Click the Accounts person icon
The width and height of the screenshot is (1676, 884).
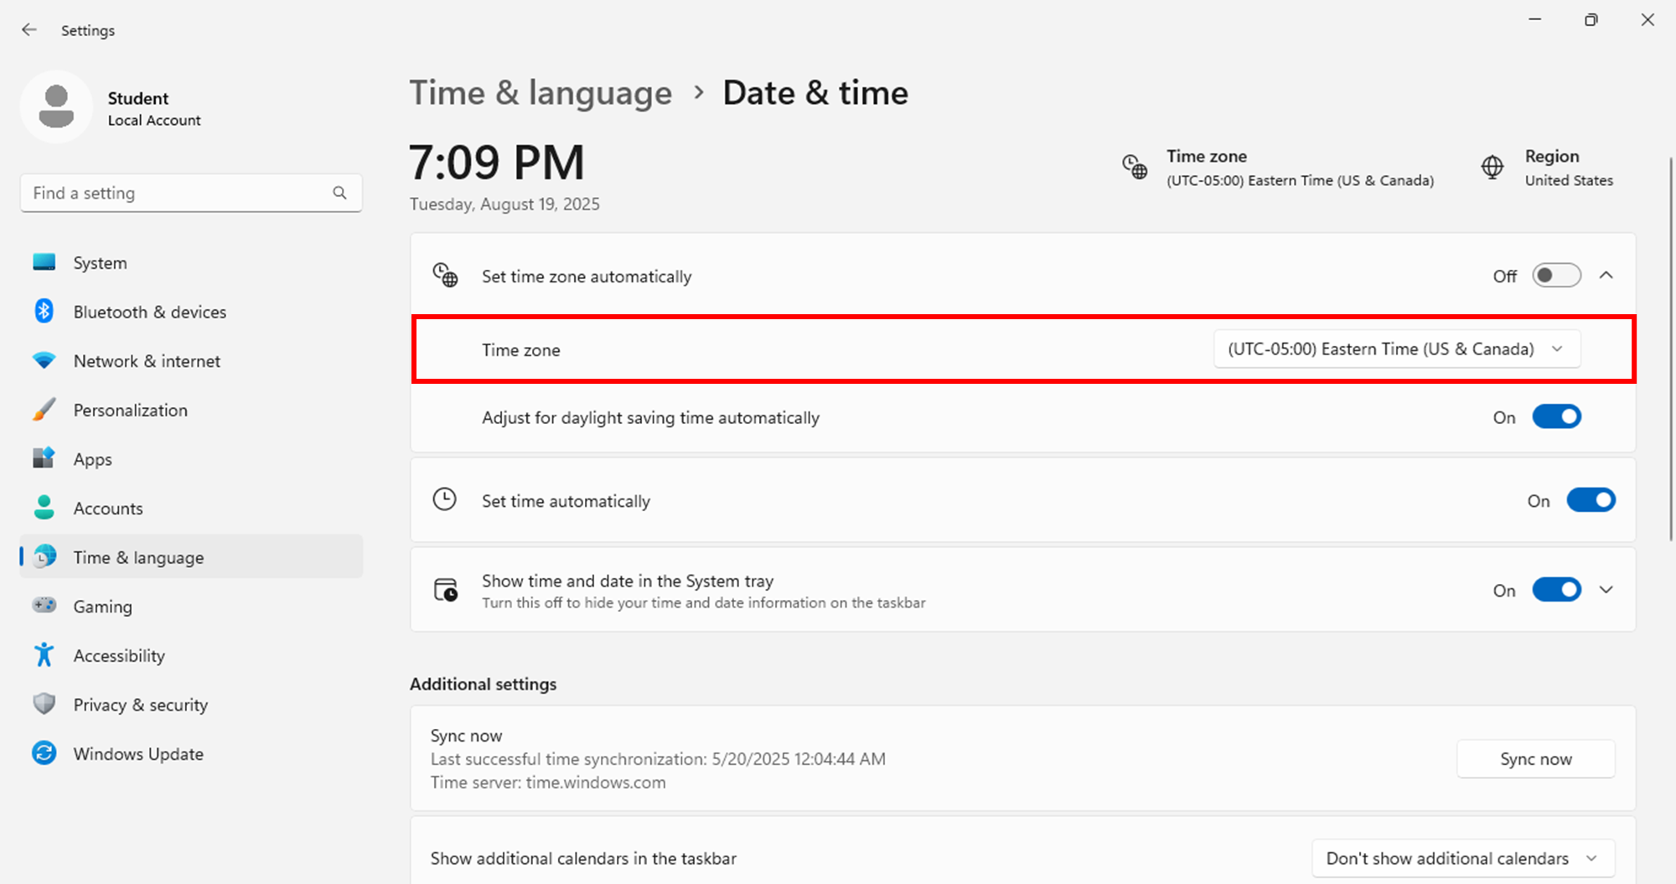pyautogui.click(x=44, y=508)
